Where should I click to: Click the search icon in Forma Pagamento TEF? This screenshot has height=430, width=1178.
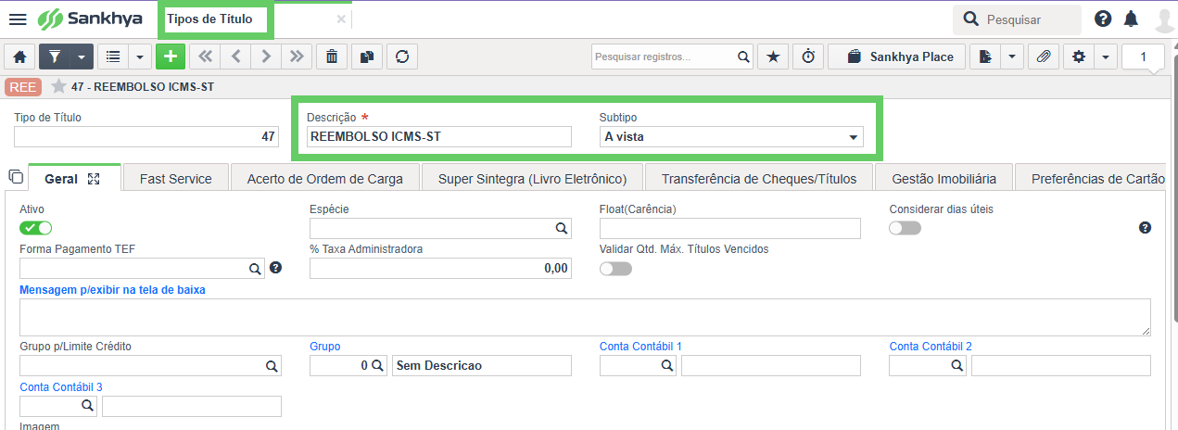(x=255, y=269)
